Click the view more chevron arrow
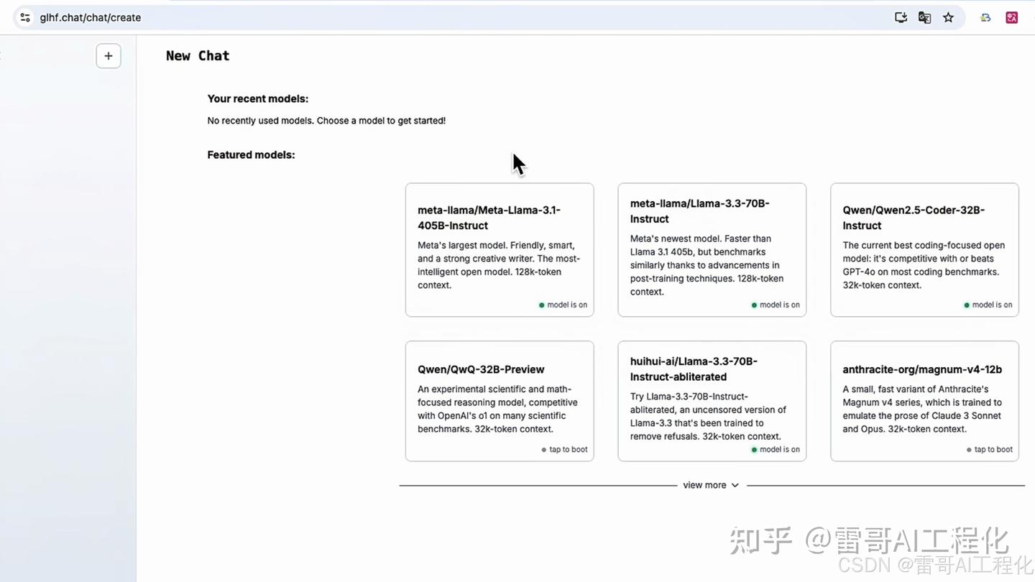 (735, 485)
